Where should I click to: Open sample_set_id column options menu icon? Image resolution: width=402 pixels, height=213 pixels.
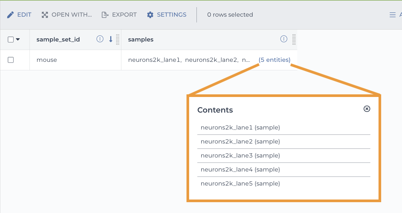click(x=100, y=39)
